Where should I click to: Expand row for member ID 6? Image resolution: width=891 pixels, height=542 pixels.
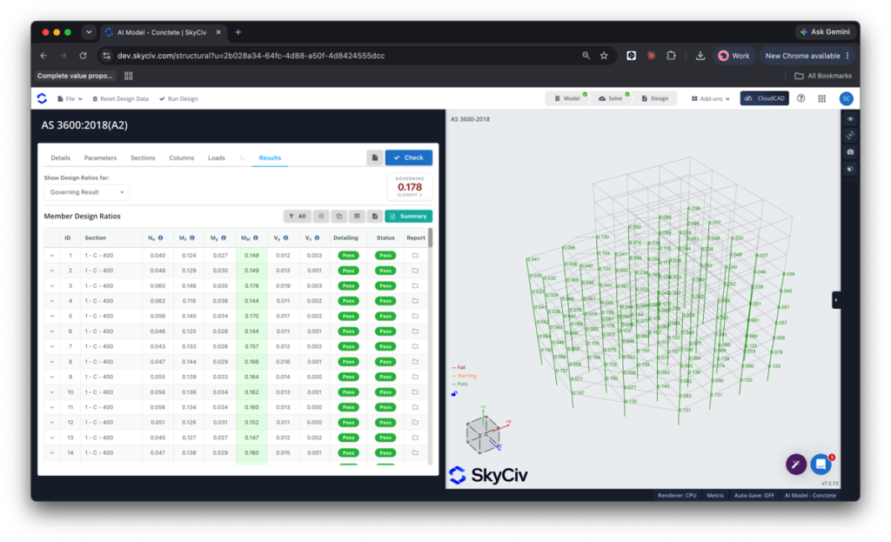[52, 331]
